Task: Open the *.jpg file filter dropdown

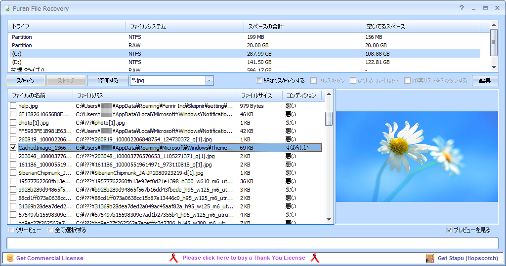Action: click(209, 81)
